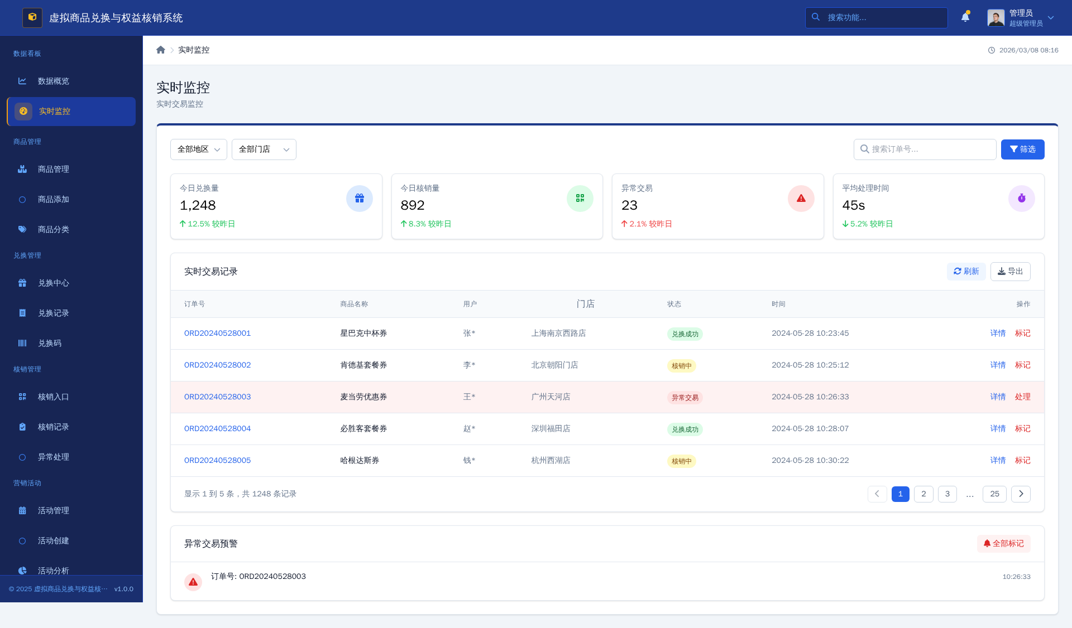Image resolution: width=1072 pixels, height=628 pixels.
Task: Click the home breadcrumb icon
Action: (x=161, y=50)
